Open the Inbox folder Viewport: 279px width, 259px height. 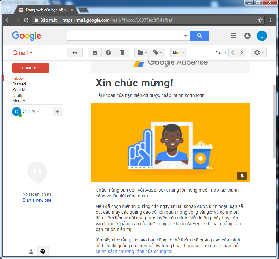pyautogui.click(x=18, y=78)
